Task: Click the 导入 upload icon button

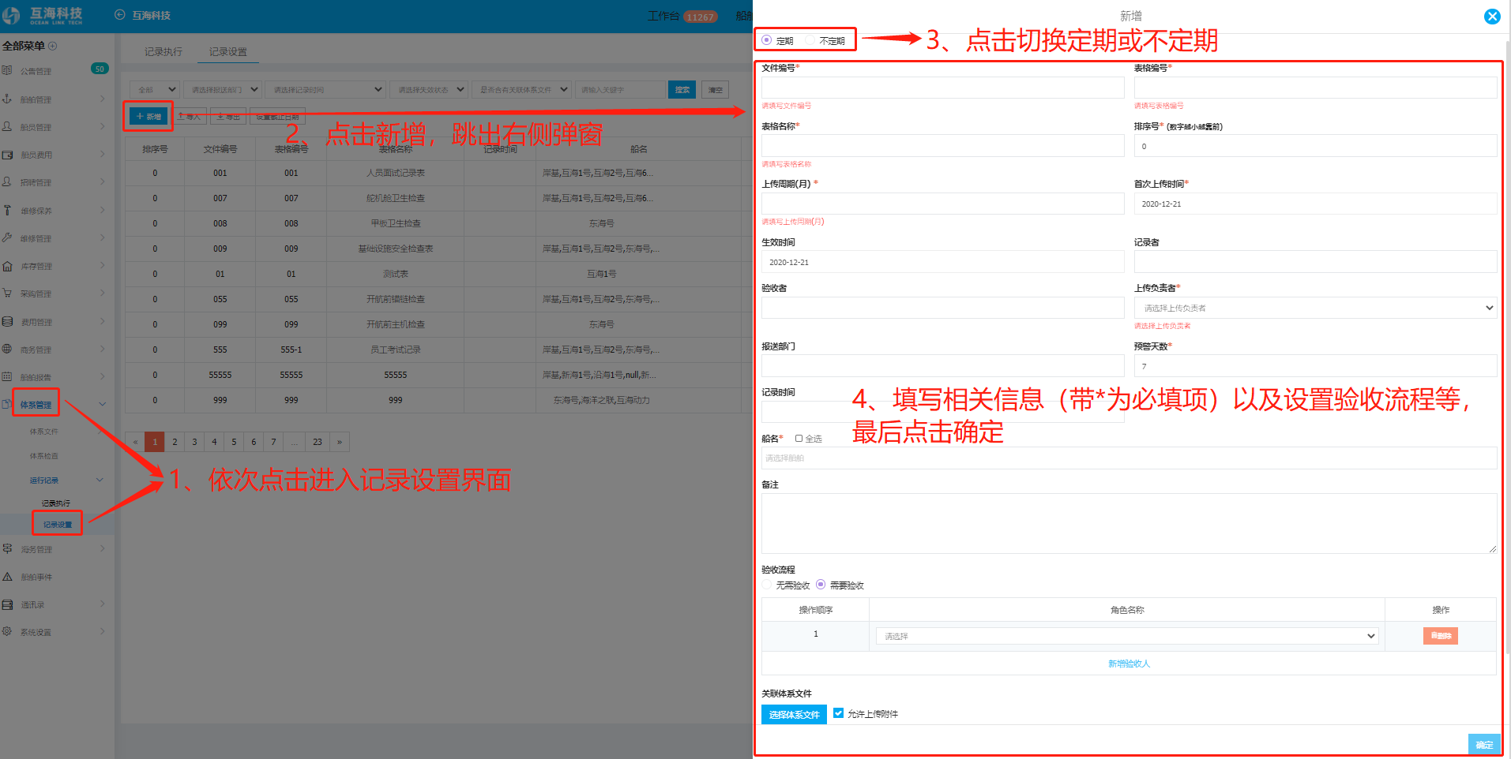Action: point(190,116)
